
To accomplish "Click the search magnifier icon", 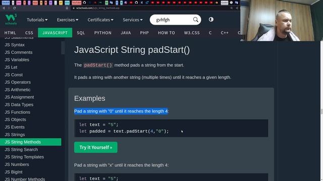I will 195,20.
